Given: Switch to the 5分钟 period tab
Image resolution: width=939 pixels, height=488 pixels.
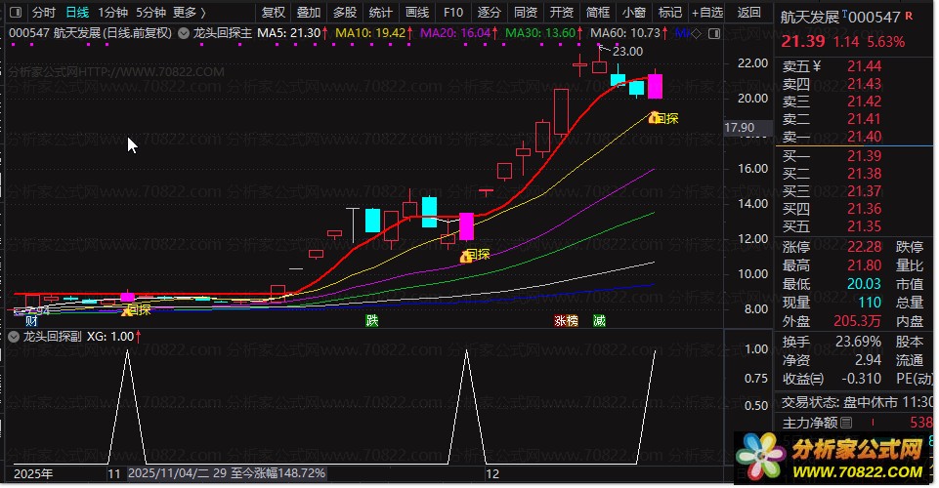Looking at the screenshot, I should [x=150, y=12].
